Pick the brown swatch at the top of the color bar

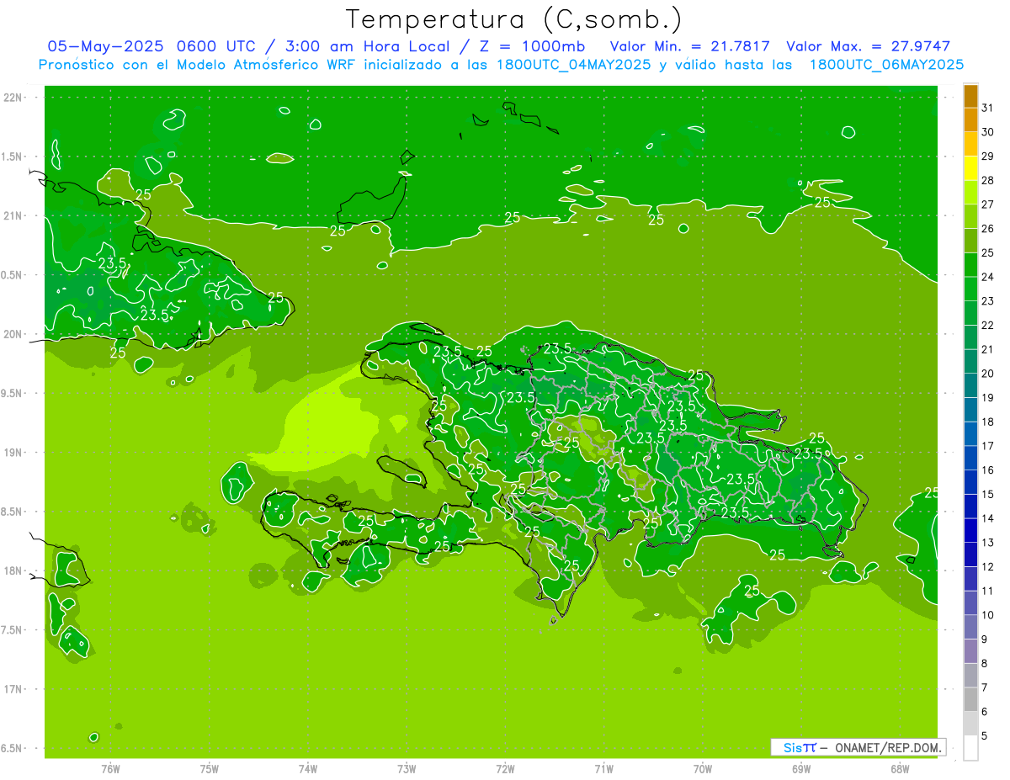(x=971, y=96)
